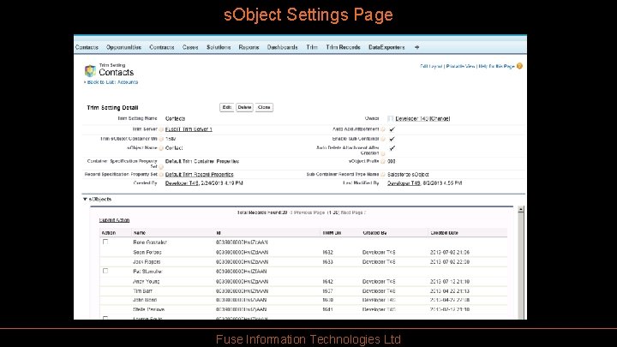Click the Name column header
Viewport: 617px width, 347px height.
[140, 233]
